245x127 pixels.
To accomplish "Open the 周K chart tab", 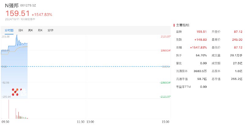I will (30, 30).
